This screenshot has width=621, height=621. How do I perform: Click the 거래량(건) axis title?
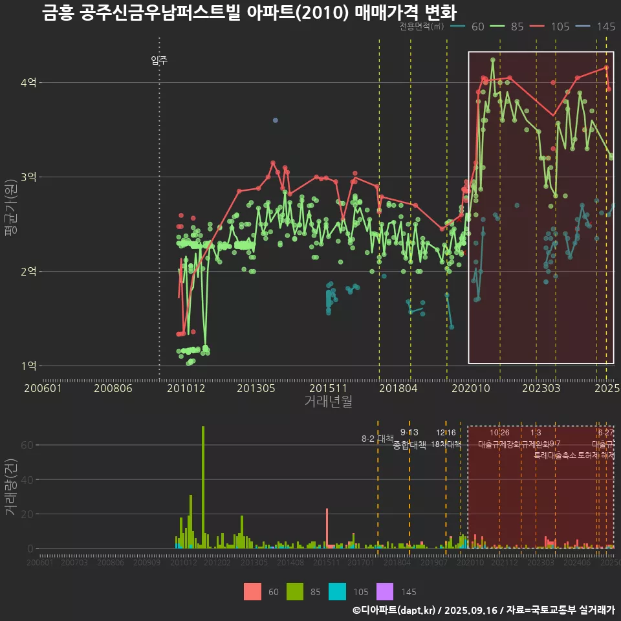(x=11, y=486)
